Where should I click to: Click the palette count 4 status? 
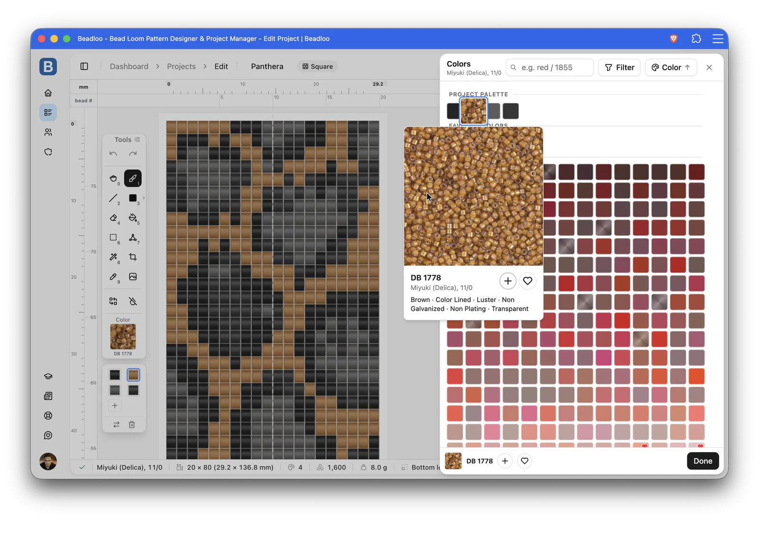[x=295, y=467]
